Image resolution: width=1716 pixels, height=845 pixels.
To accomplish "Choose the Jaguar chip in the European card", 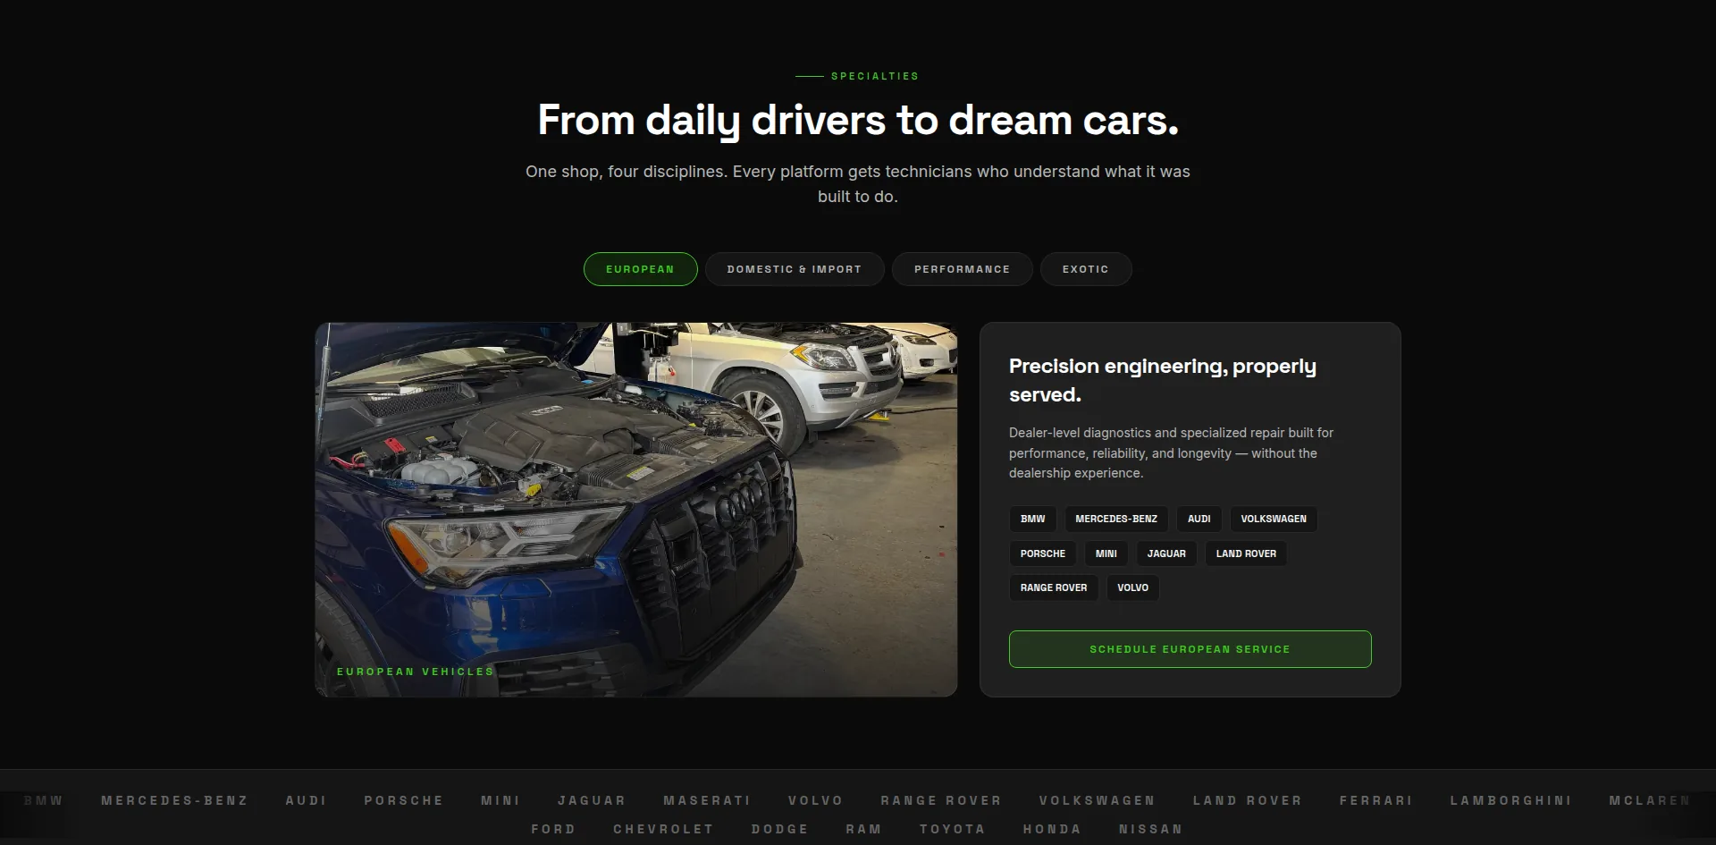I will point(1166,553).
